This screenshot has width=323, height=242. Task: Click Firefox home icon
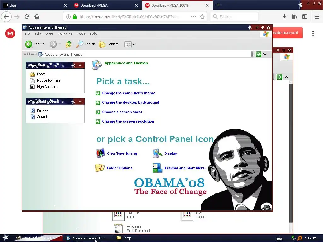coord(37,17)
